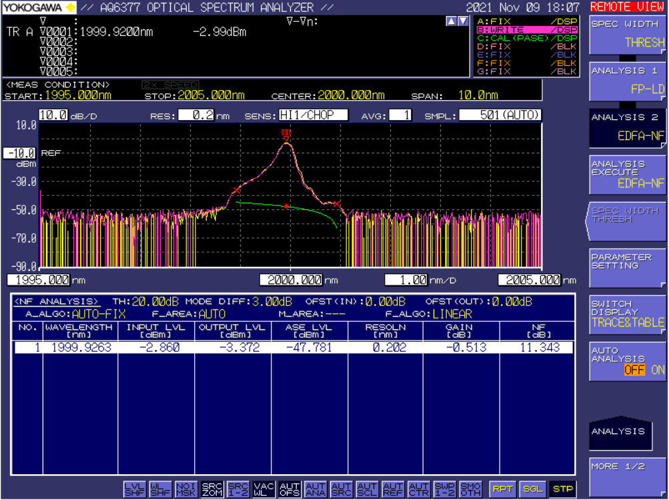Switch to SGL single sweep mode
Screen dimensions: 669x500
click(532, 489)
